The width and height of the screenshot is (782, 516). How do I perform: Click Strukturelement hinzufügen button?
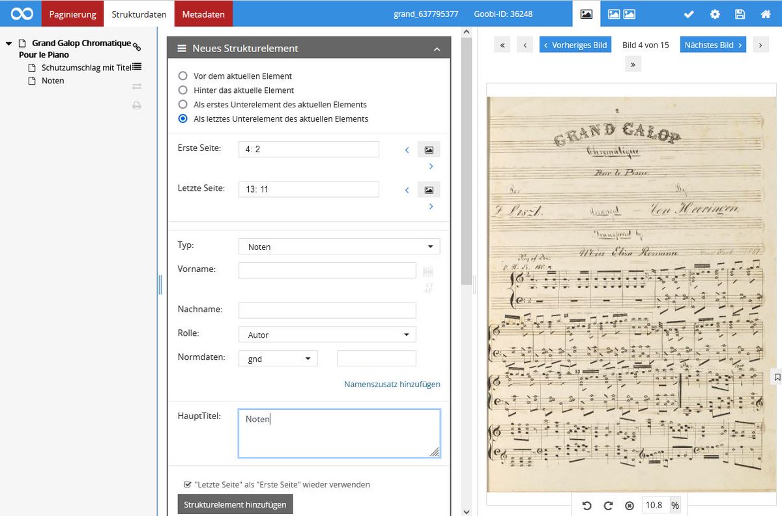235,504
